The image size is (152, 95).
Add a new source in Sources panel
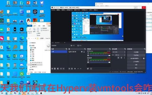coord(69,69)
